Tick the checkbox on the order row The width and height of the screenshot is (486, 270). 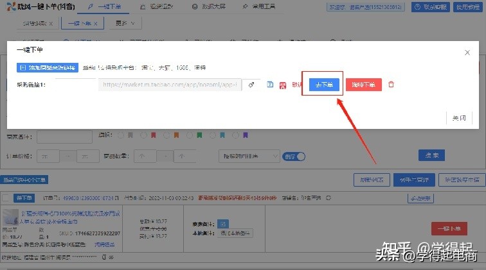6,198
